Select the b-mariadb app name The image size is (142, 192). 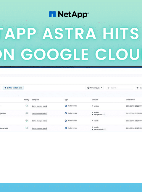[x=4, y=128]
